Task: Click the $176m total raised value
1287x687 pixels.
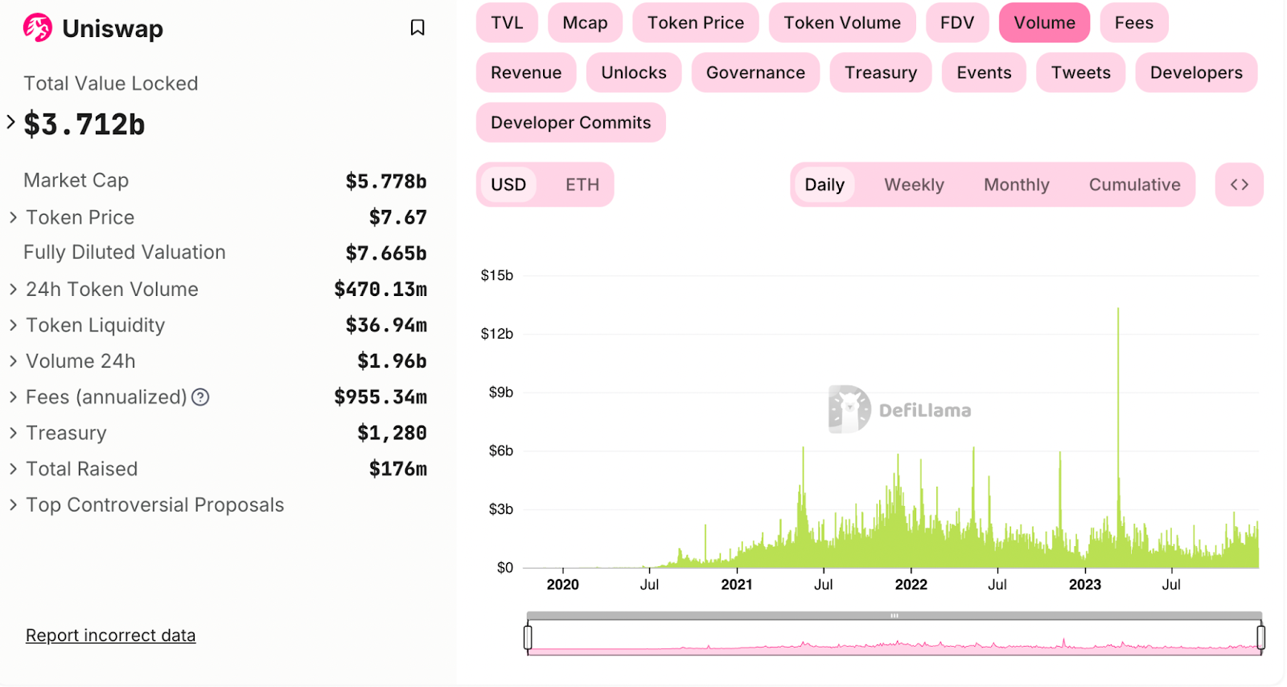Action: point(398,469)
